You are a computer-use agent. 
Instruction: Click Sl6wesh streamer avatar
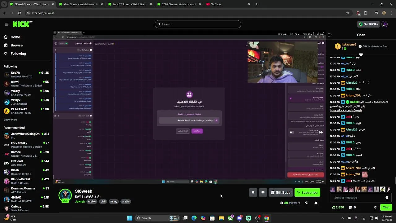pyautogui.click(x=65, y=195)
